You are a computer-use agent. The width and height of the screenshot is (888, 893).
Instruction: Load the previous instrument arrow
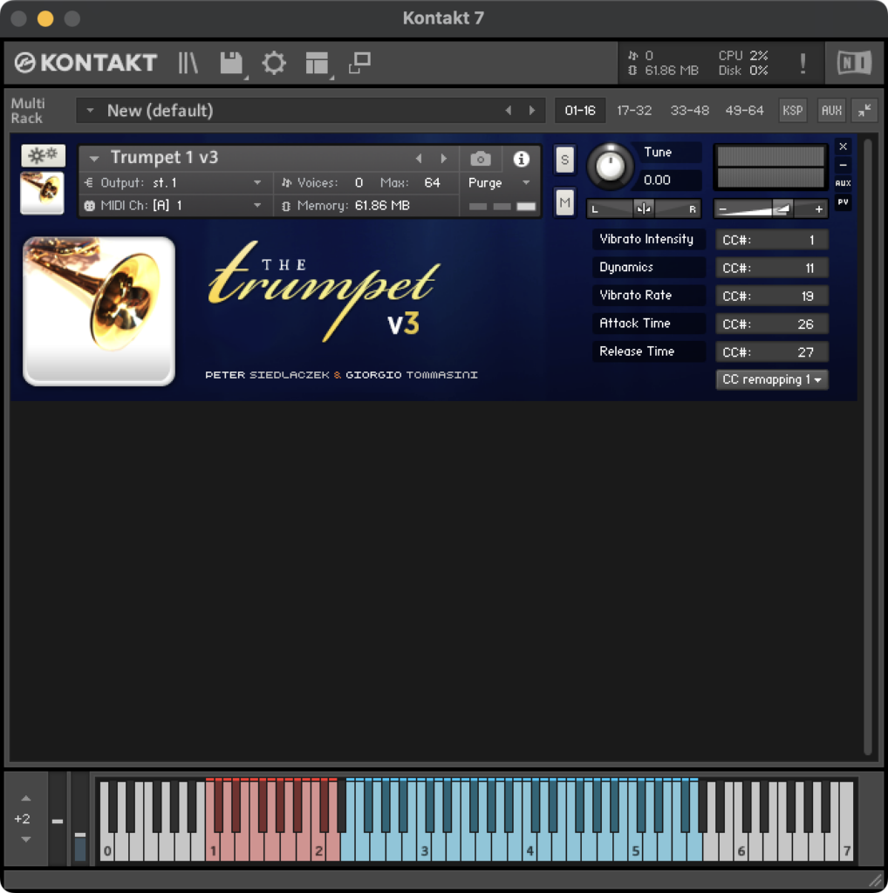point(419,159)
